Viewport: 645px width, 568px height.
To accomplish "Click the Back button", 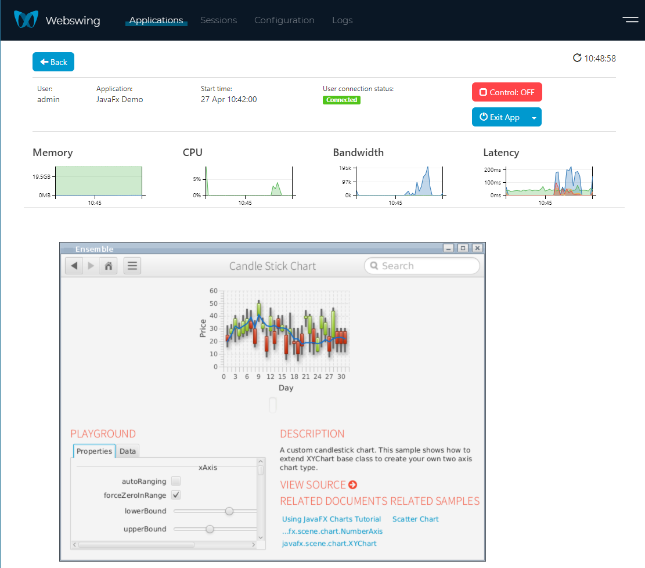I will pyautogui.click(x=53, y=61).
